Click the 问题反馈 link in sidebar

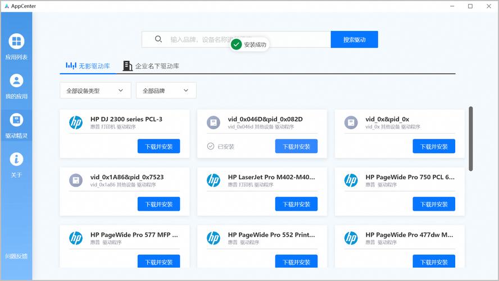pos(16,256)
